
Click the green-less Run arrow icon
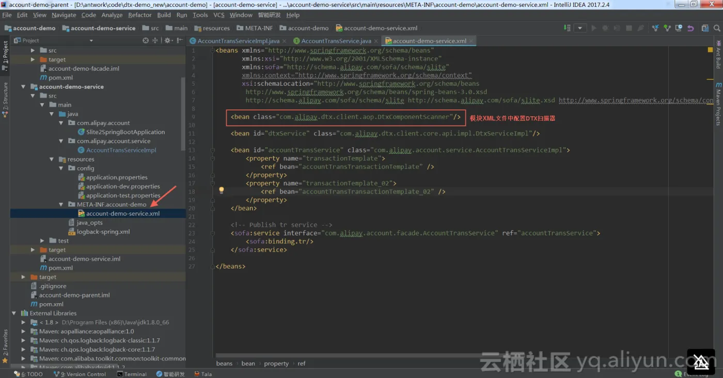point(594,28)
